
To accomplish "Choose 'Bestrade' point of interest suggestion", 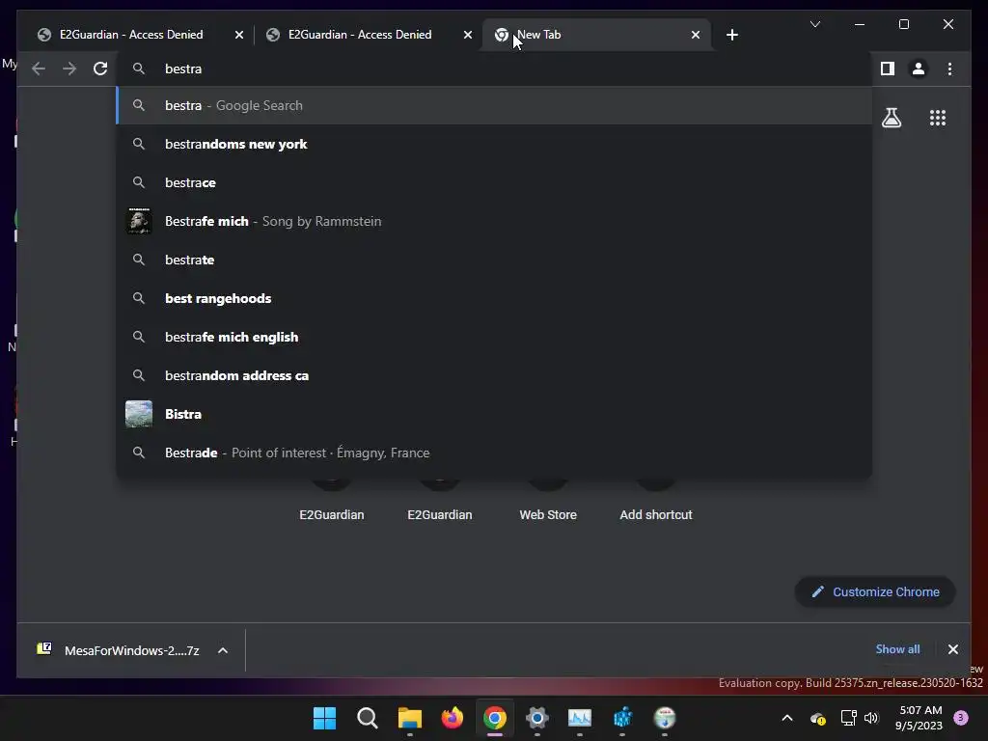I will click(495, 453).
